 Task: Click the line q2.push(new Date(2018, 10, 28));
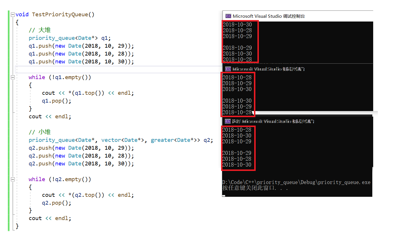pos(81,156)
